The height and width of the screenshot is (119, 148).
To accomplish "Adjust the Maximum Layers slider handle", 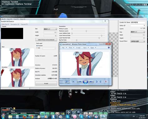I will (x=86, y=31).
